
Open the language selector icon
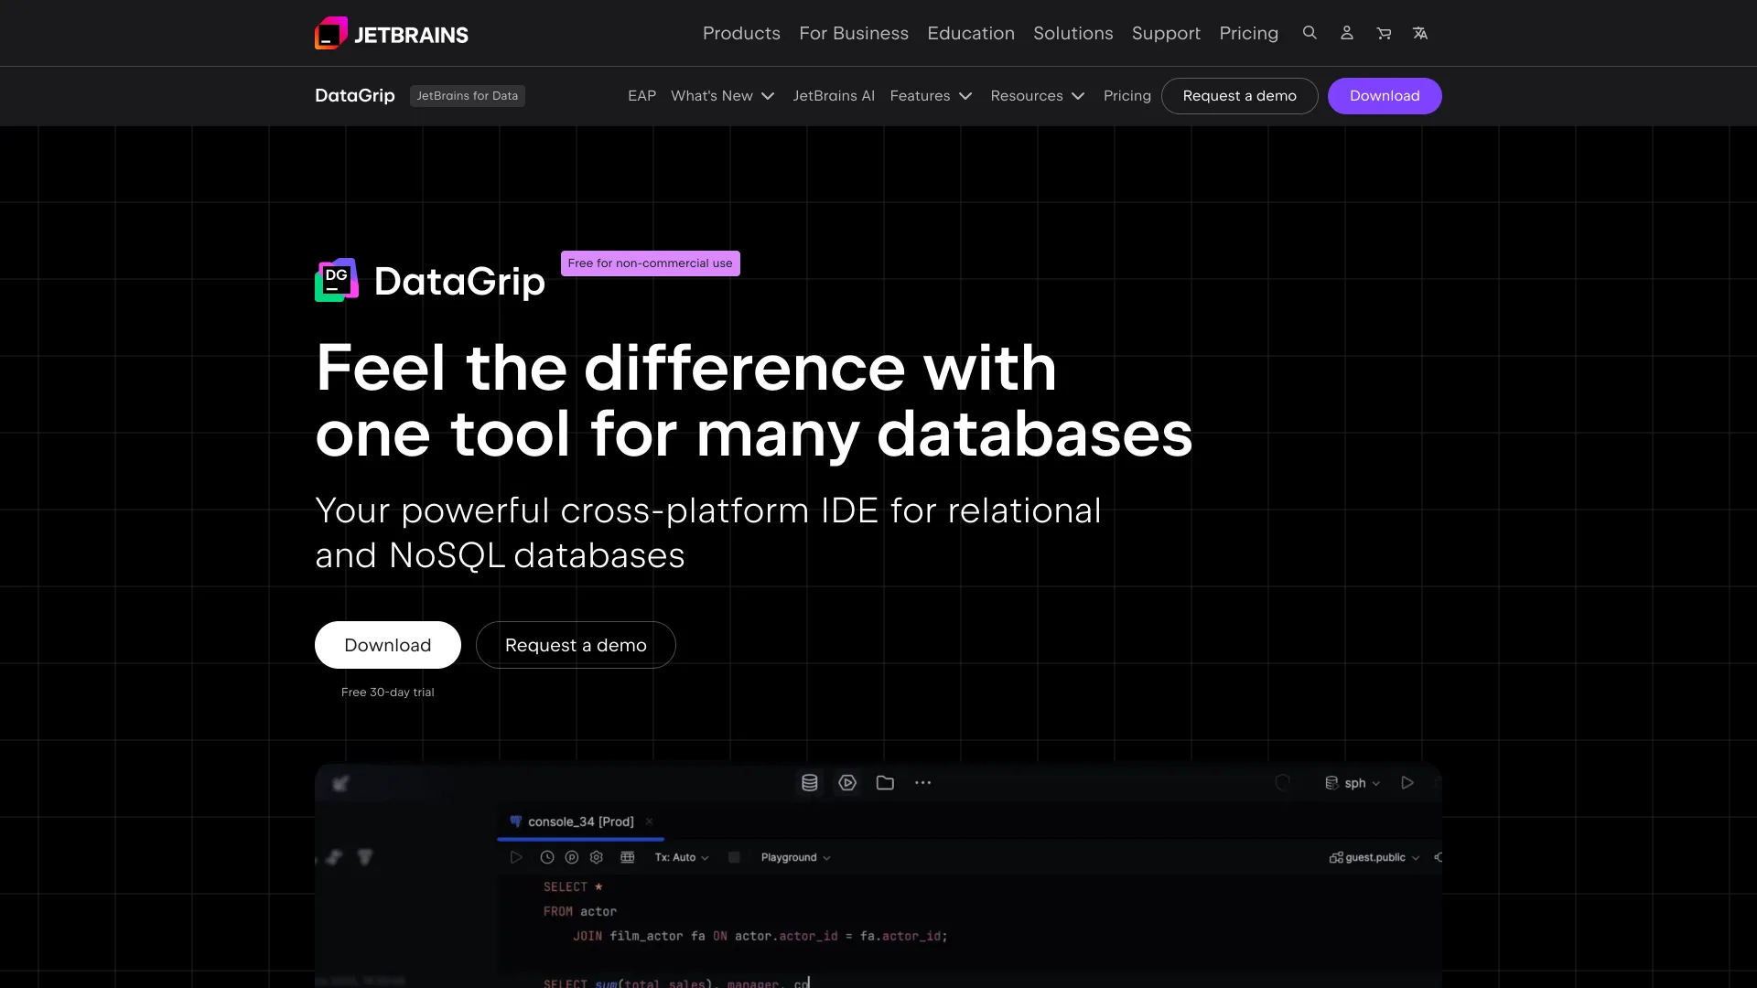click(1420, 33)
